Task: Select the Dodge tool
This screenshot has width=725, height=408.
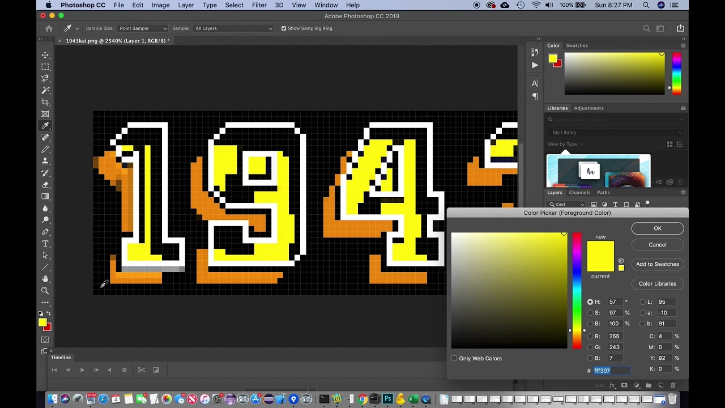Action: [45, 220]
